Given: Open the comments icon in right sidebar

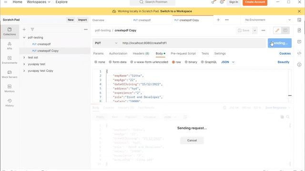Looking at the screenshot, I should (299, 42).
